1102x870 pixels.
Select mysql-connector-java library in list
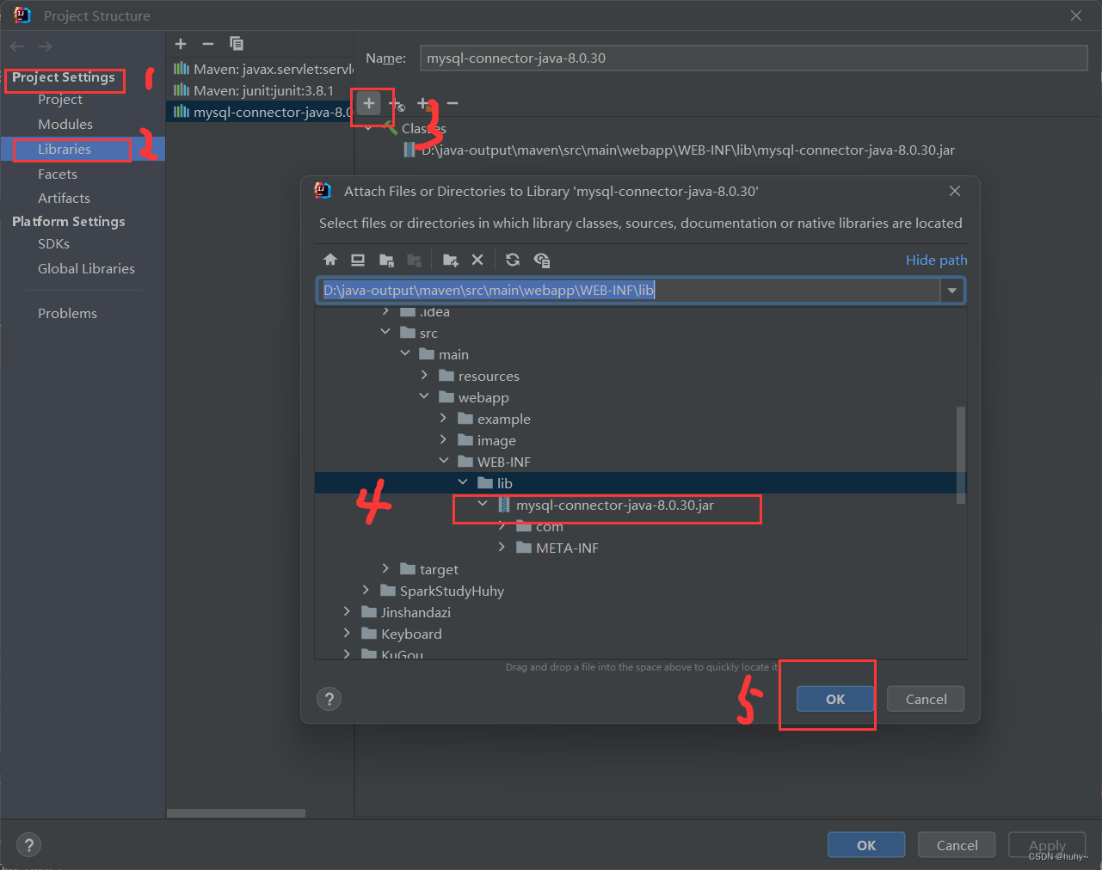[260, 112]
